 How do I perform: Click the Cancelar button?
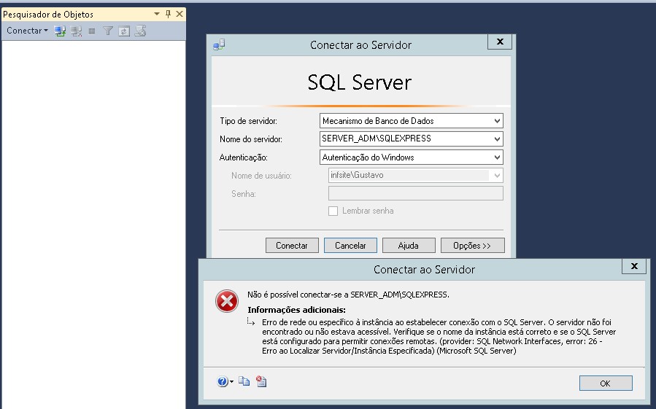click(350, 246)
